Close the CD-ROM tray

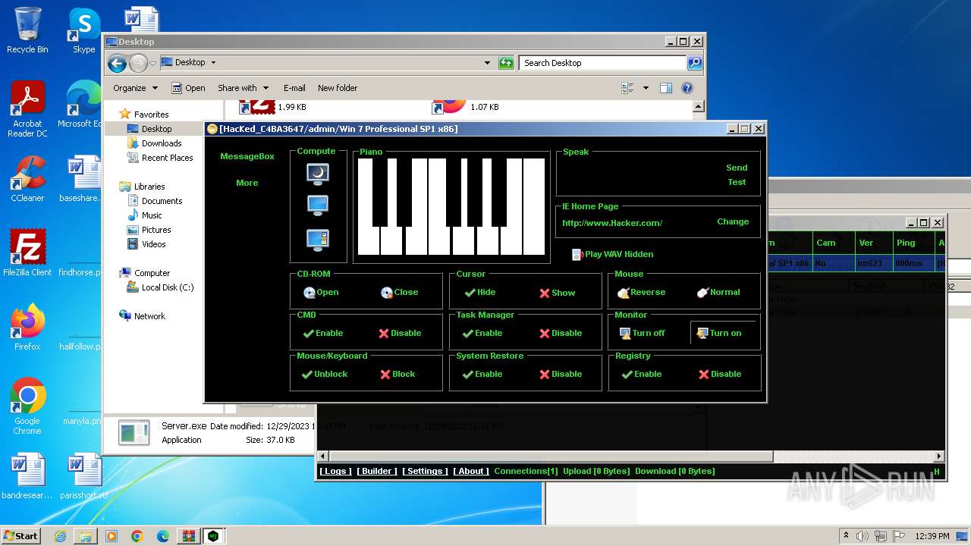click(399, 292)
